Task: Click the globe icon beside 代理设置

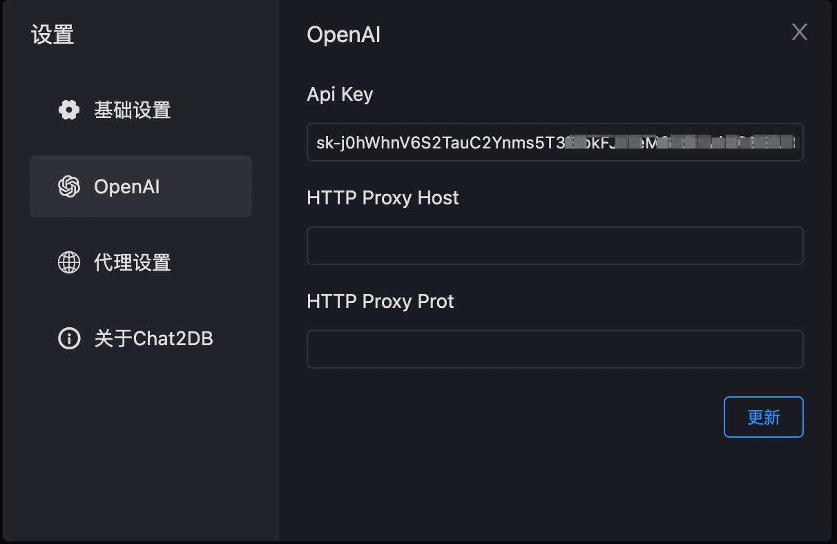Action: [x=69, y=262]
